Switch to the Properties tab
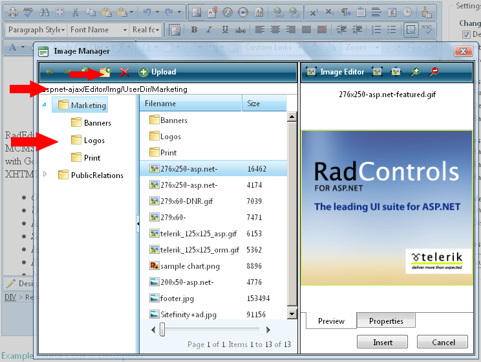The image size is (481, 362). tap(386, 321)
